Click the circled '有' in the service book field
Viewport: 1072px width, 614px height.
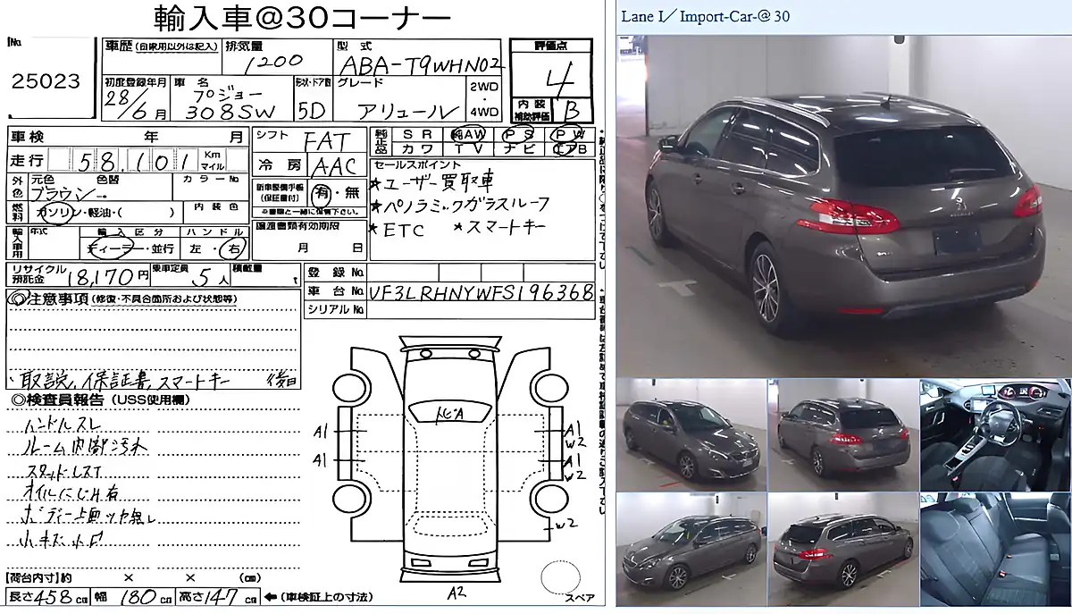(321, 194)
